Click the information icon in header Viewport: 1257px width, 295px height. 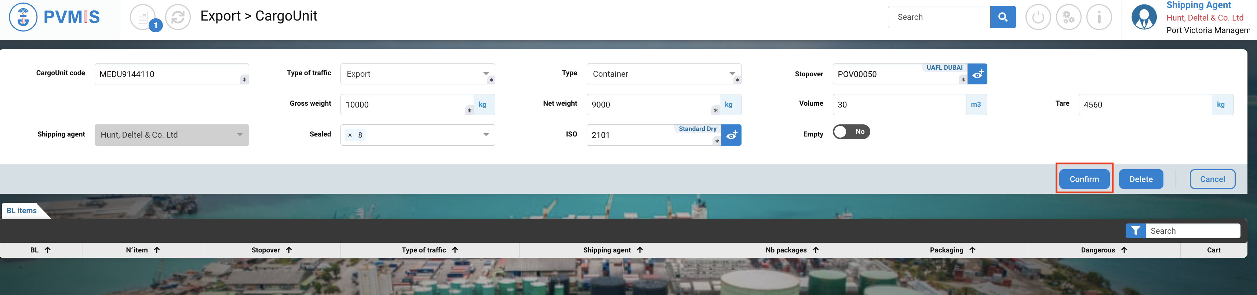point(1099,17)
